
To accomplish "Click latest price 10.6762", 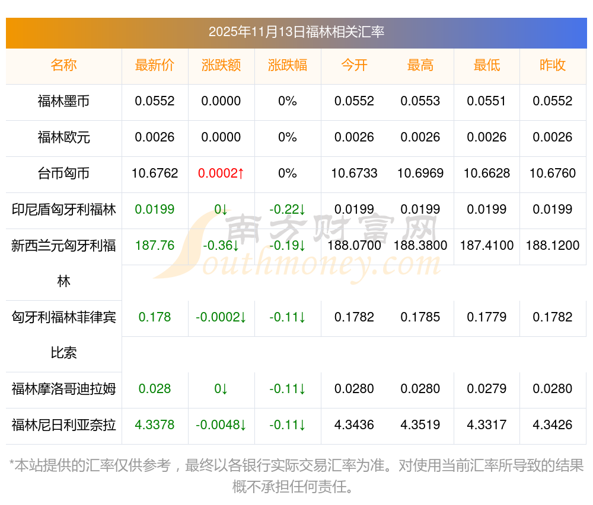I will pyautogui.click(x=155, y=173).
